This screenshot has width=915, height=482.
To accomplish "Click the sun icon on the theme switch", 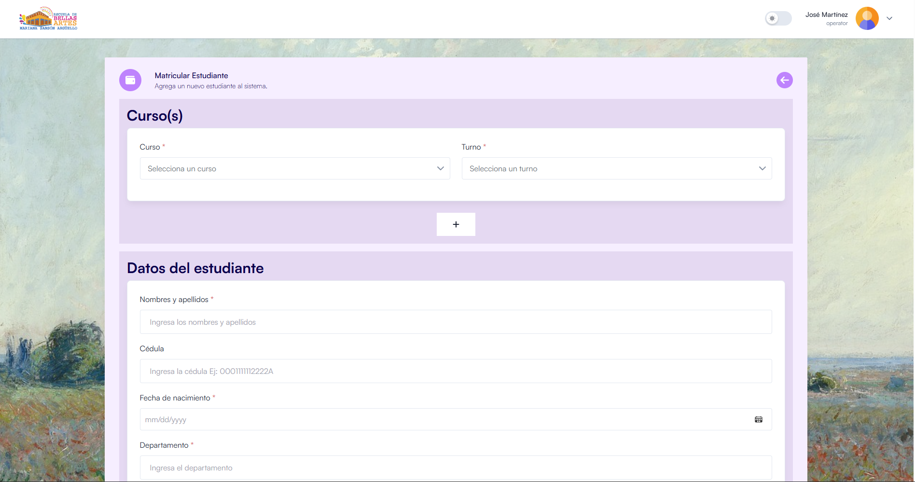I will 773,18.
